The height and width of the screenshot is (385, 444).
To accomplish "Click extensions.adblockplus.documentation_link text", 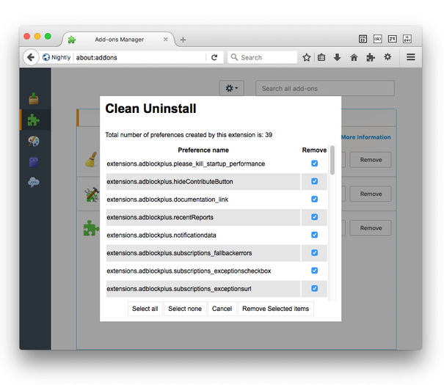I will point(167,199).
